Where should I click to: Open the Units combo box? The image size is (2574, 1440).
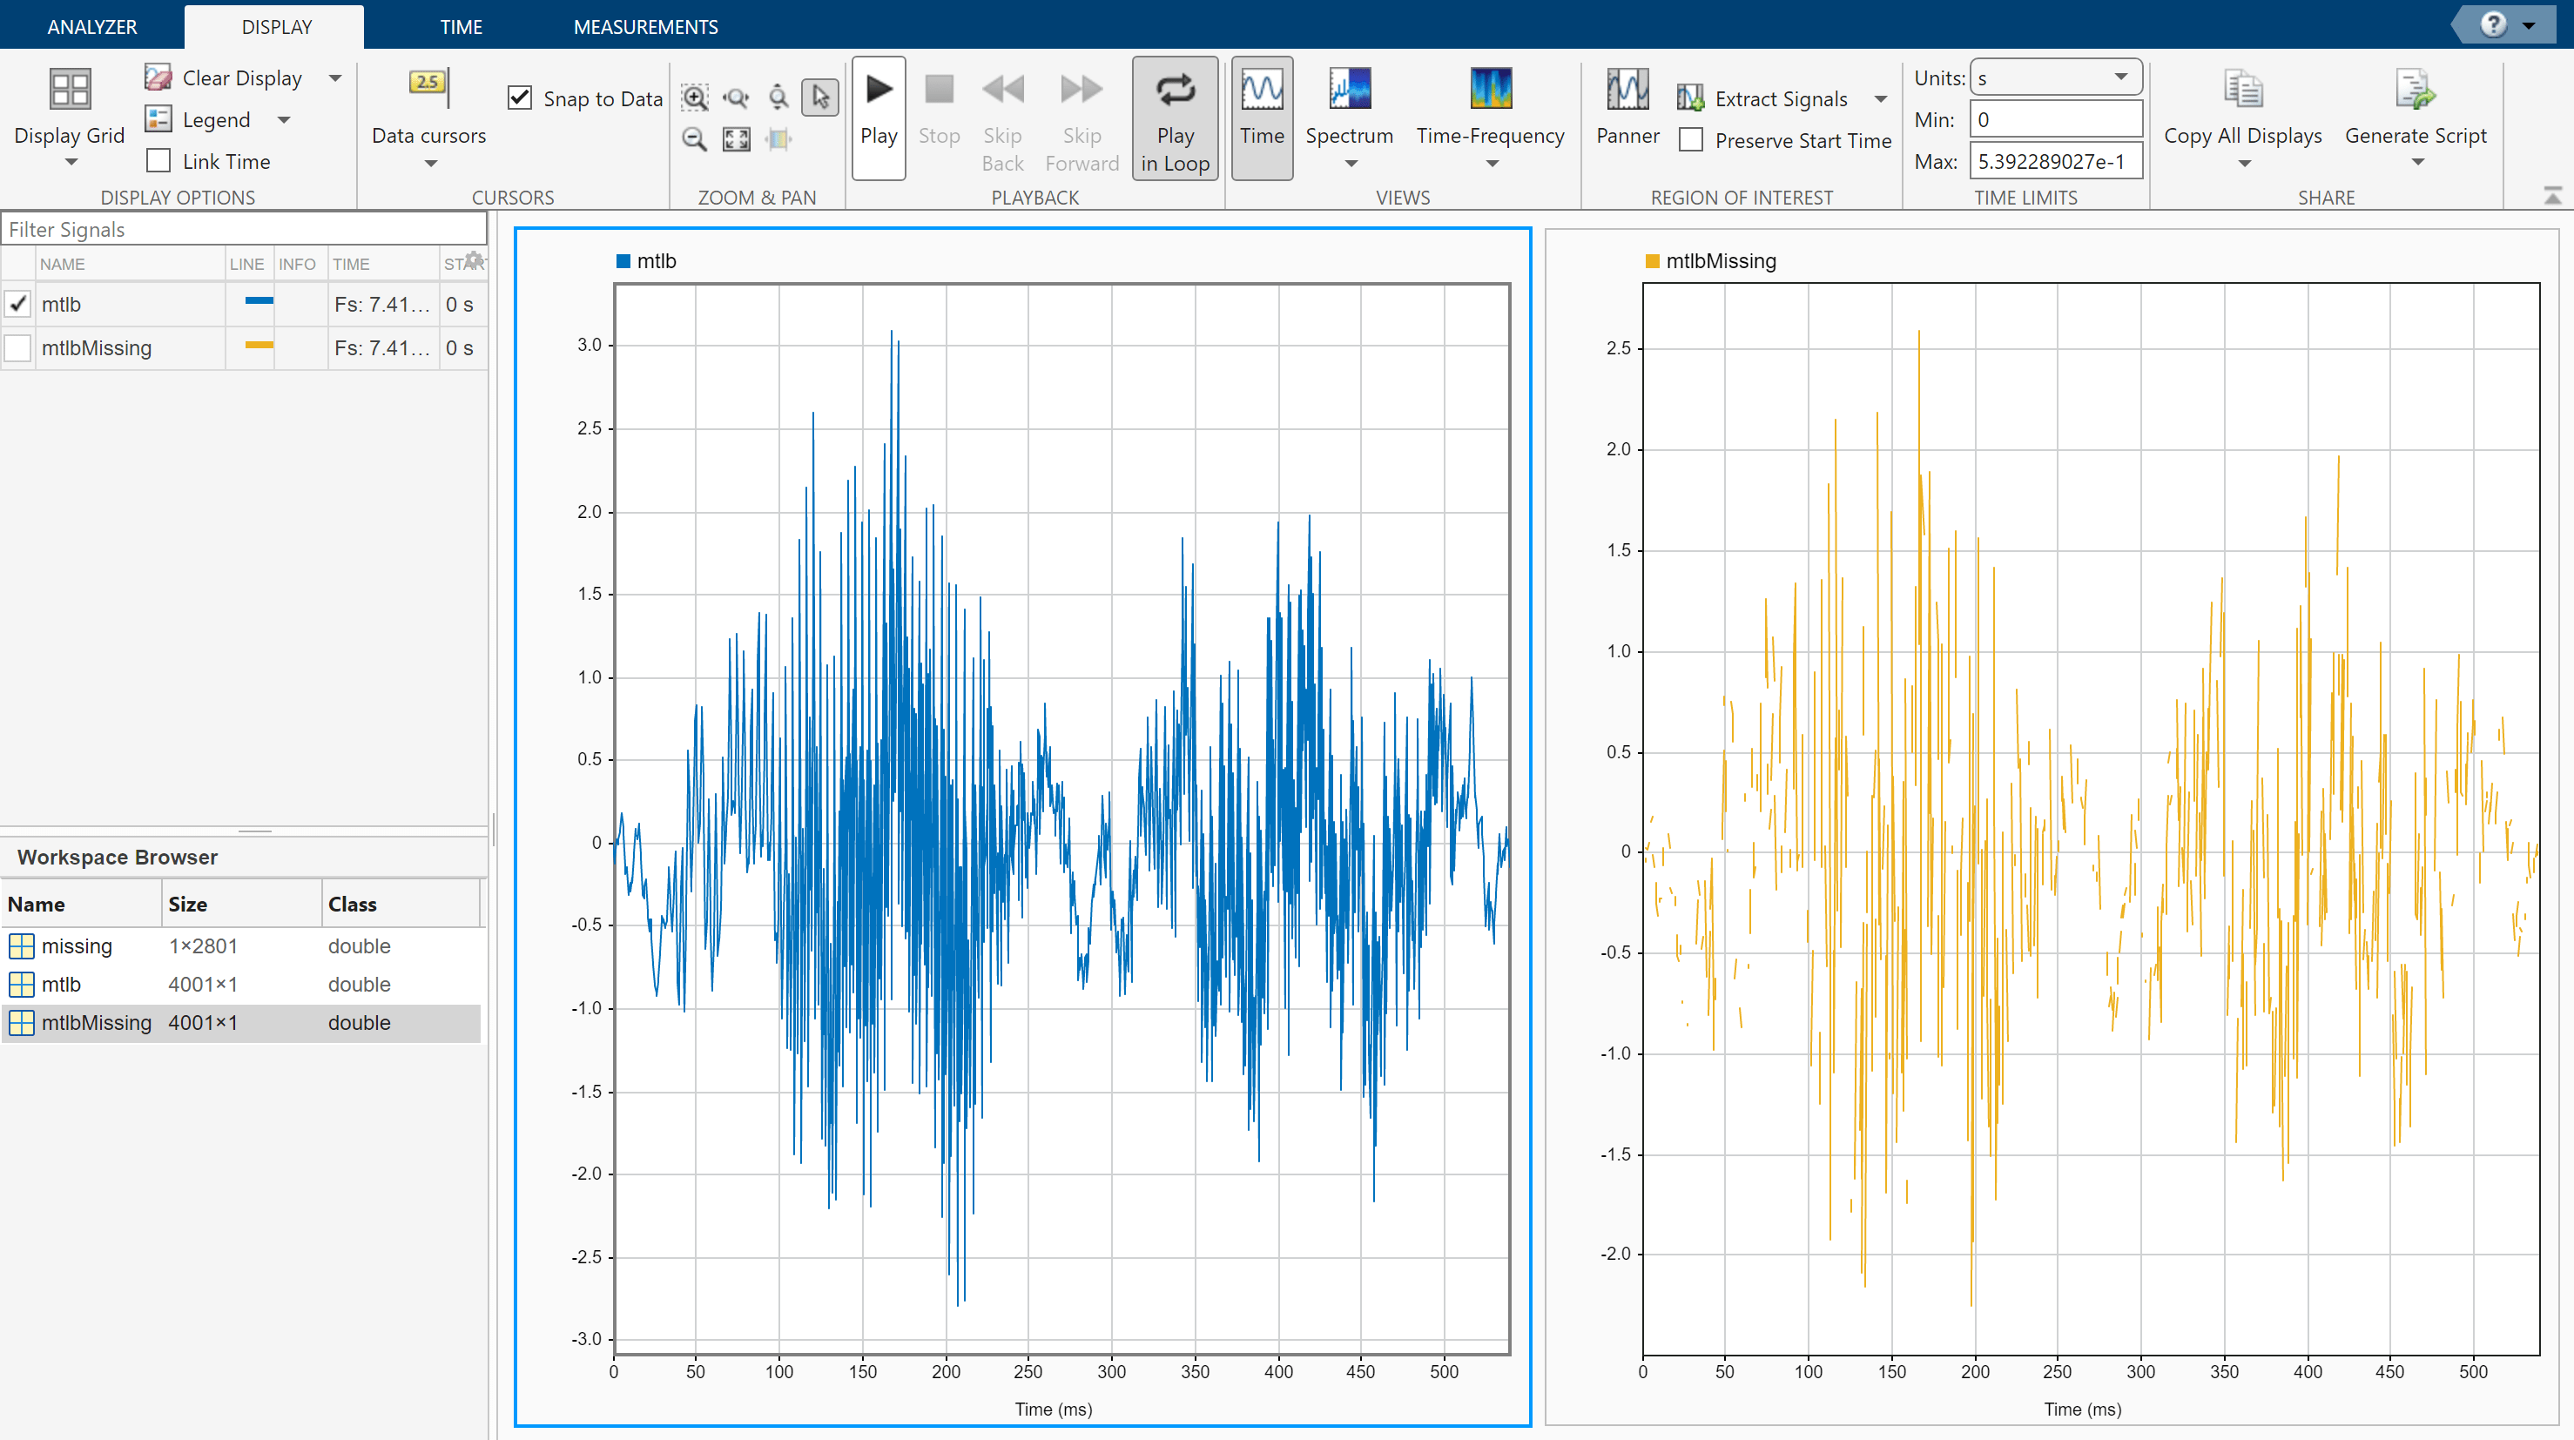pos(2054,78)
